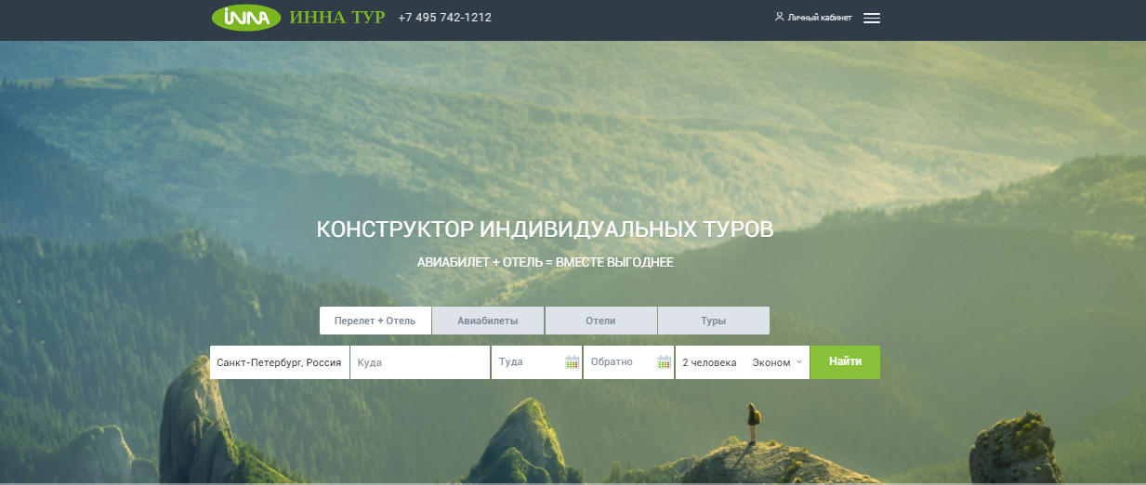Viewport: 1146px width, 485px height.
Task: Click the phone number +7 495 742-1212
Action: pos(444,18)
